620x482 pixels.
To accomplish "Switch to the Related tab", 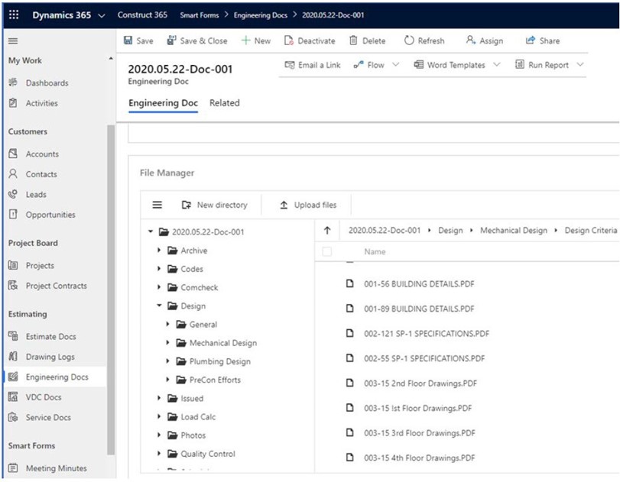I will [225, 102].
